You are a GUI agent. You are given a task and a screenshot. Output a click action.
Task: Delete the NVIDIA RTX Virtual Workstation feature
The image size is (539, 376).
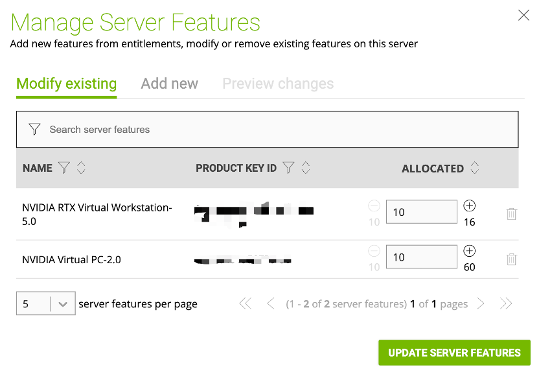click(x=512, y=214)
